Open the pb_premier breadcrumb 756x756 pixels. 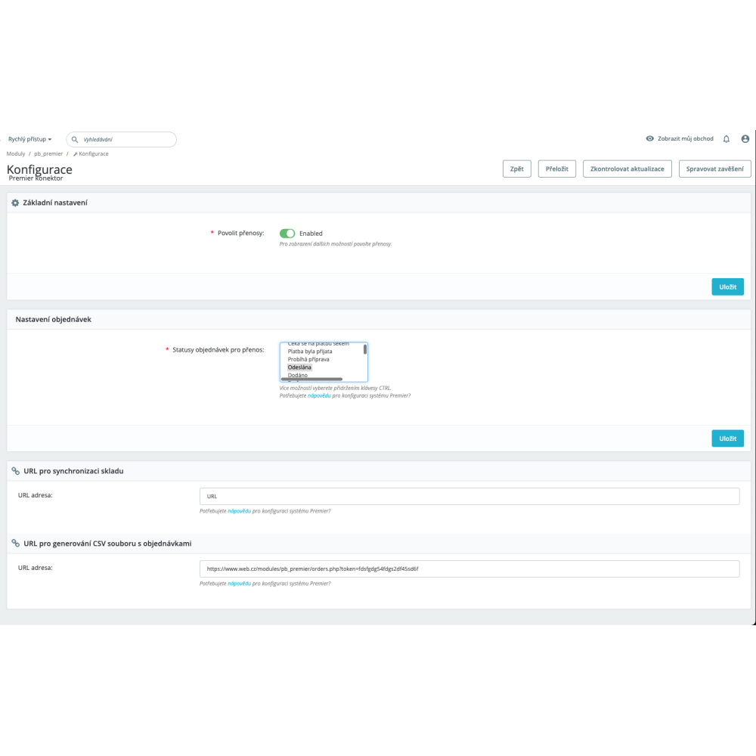(x=48, y=153)
